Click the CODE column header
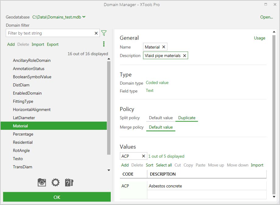Screen dimensions: 280x205 point(133,174)
